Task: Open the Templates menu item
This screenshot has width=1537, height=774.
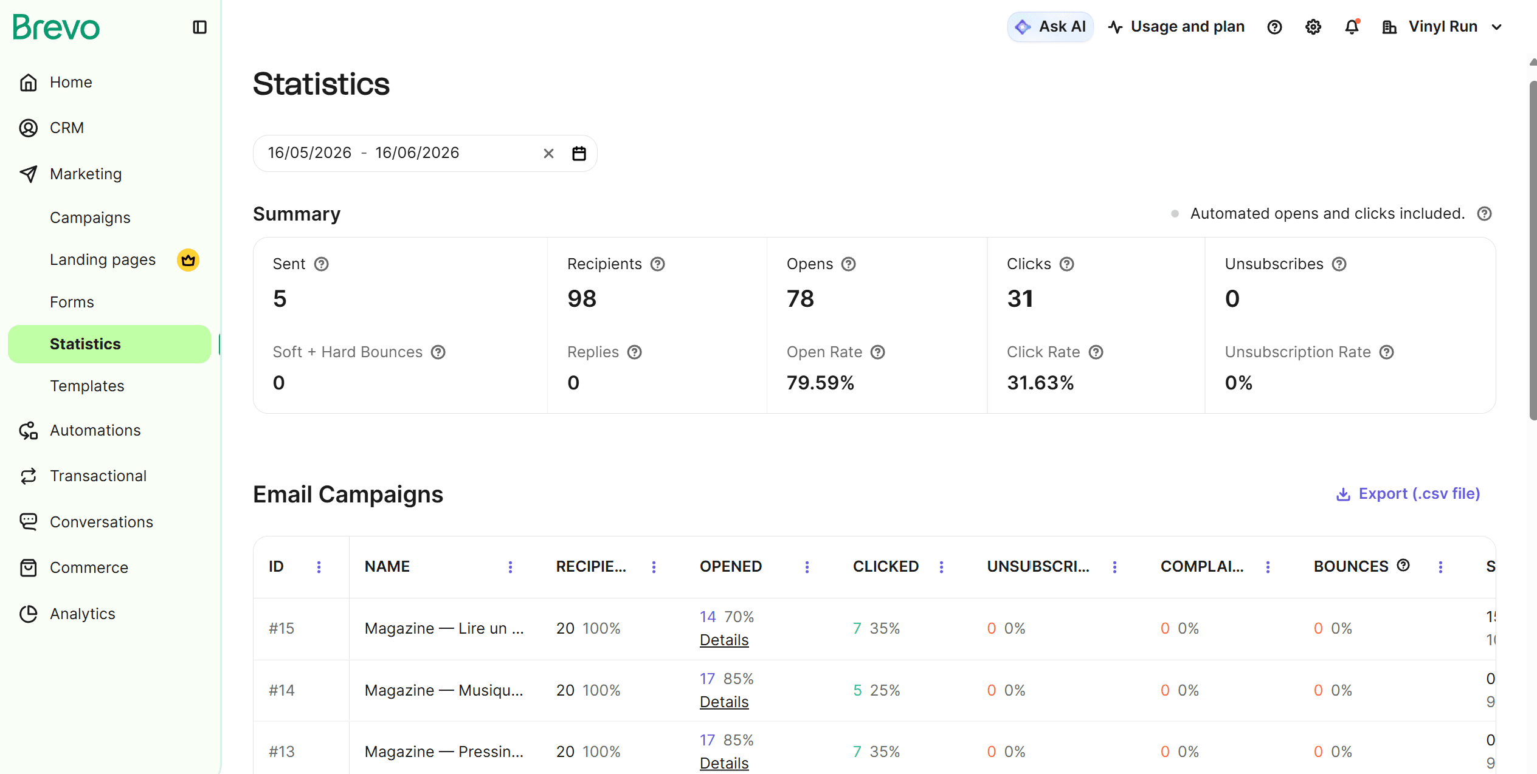Action: (87, 386)
